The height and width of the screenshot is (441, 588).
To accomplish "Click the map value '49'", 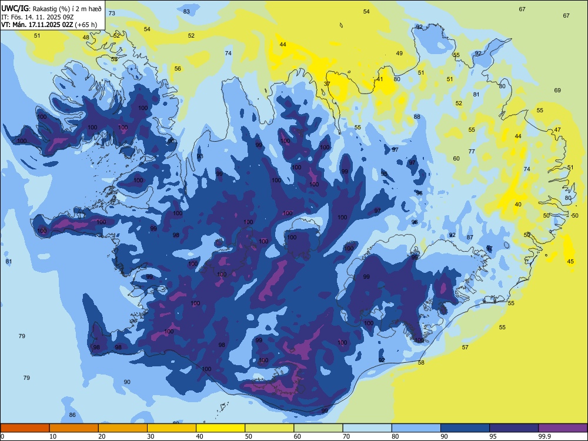I will (x=399, y=54).
